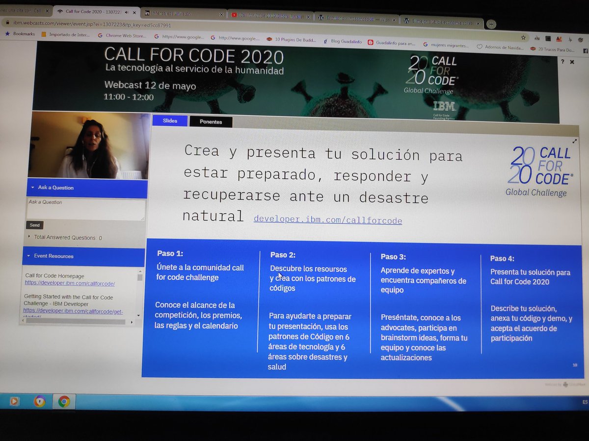Open the orange browser icon in taskbar
The width and height of the screenshot is (589, 441).
tap(39, 401)
